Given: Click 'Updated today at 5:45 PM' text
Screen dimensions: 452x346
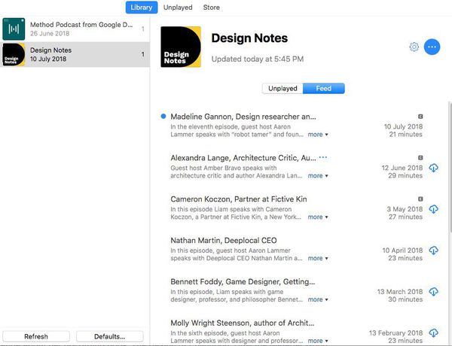Looking at the screenshot, I should (x=258, y=59).
